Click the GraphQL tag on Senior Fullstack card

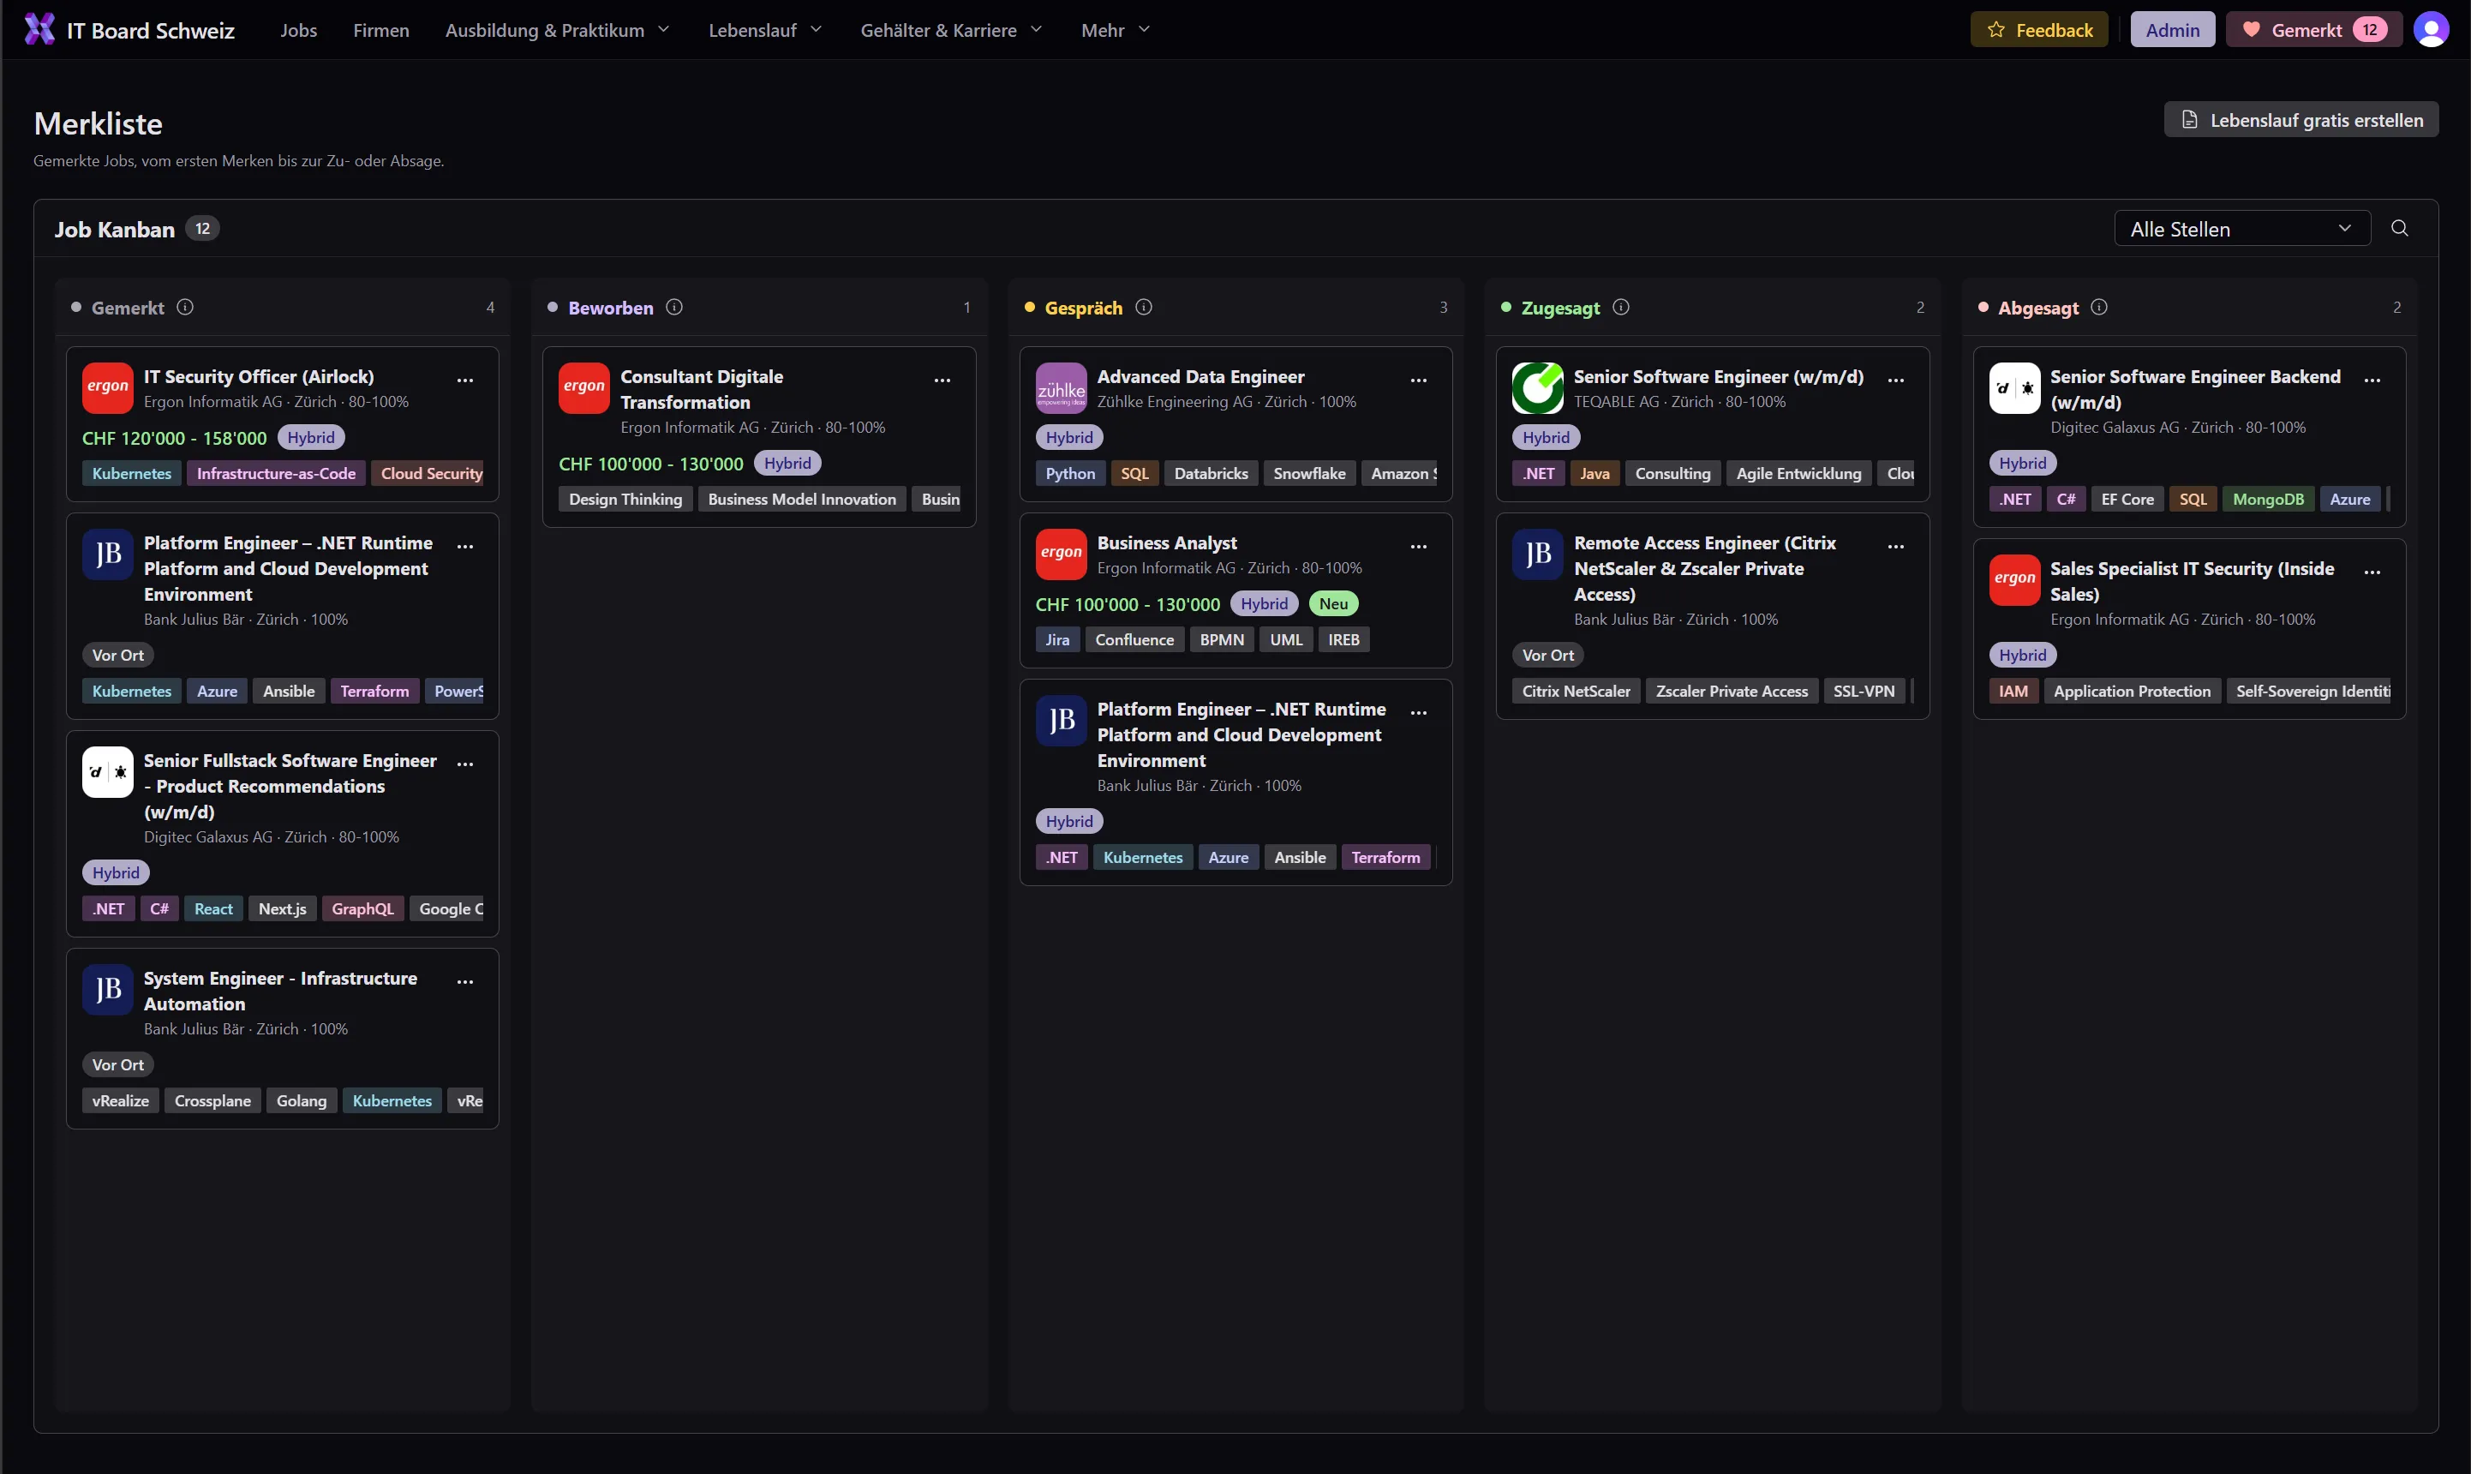point(362,909)
